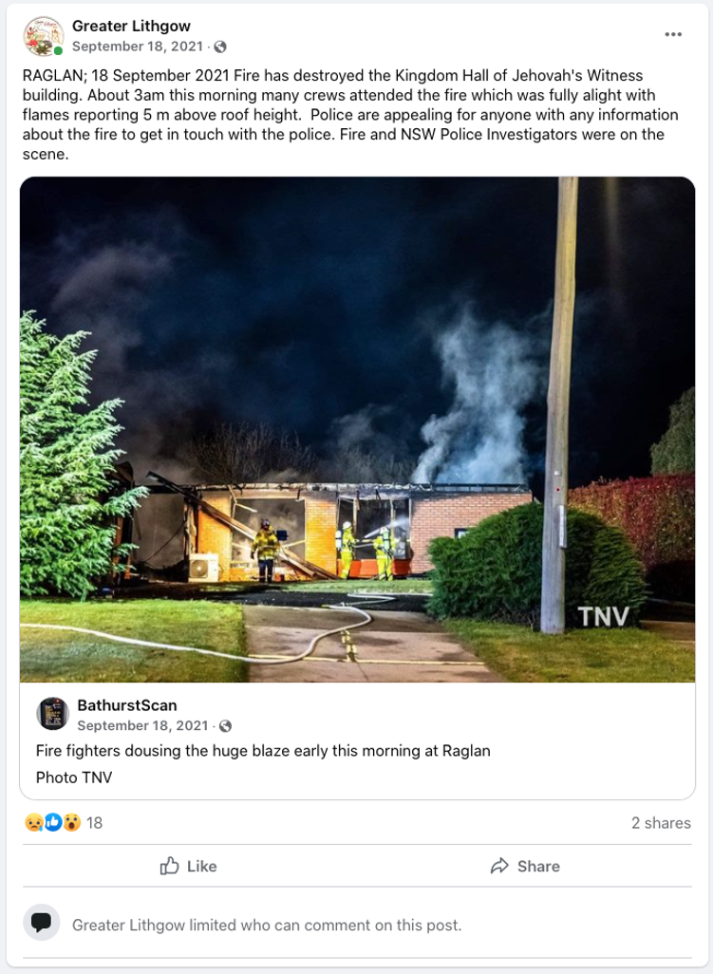The image size is (713, 974).
Task: Open the three-dots post options menu
Action: [673, 35]
